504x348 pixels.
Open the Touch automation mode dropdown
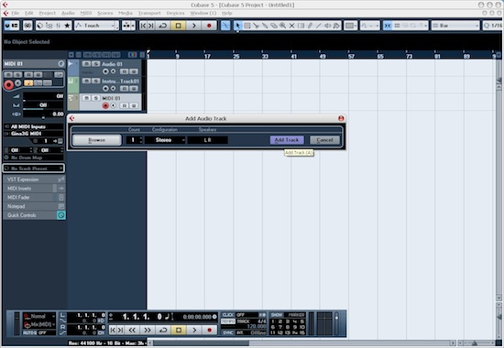point(96,26)
